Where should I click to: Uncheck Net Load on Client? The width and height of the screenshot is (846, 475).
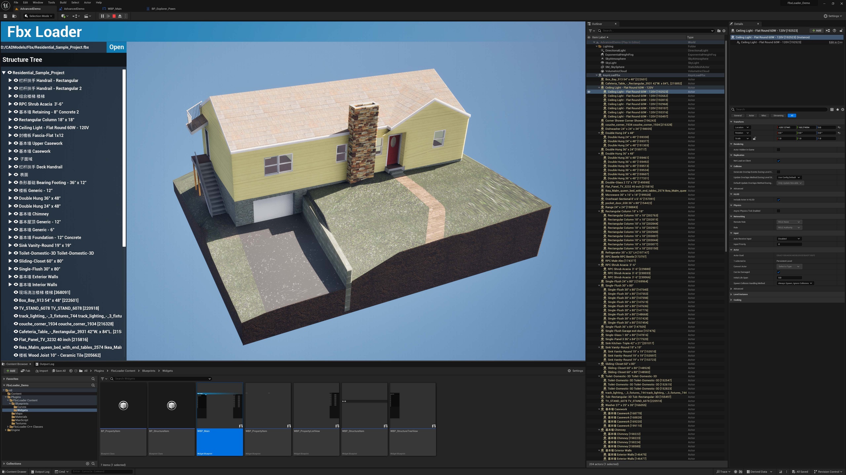point(778,161)
